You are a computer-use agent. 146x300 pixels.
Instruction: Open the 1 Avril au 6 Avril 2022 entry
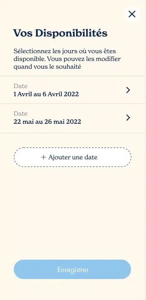[x=72, y=90]
